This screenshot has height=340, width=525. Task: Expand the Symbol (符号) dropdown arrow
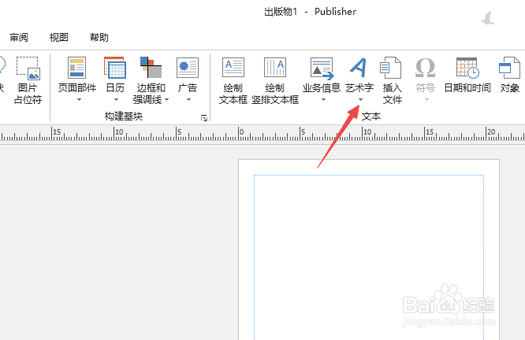pyautogui.click(x=426, y=100)
